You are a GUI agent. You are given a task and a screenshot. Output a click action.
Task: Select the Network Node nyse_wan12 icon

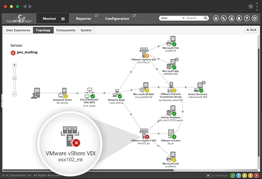pos(117,94)
